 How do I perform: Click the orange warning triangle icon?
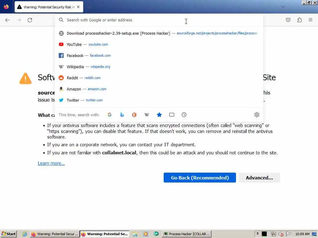(x=25, y=78)
